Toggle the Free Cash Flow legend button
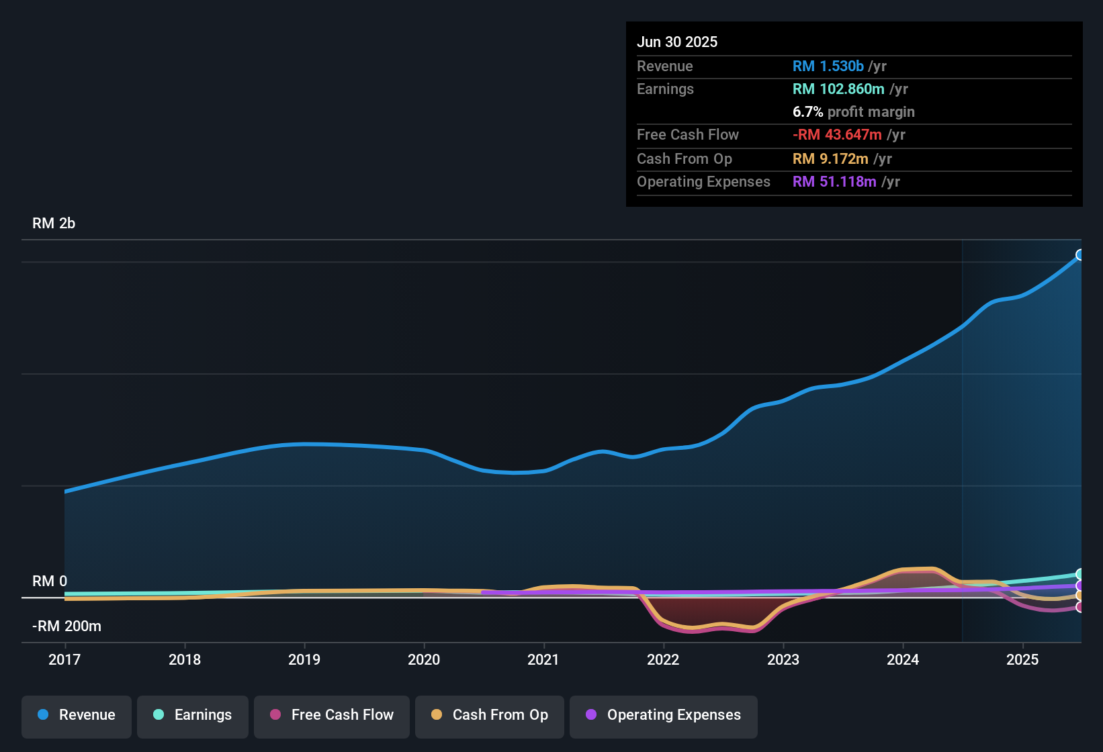The image size is (1103, 752). coord(332,717)
